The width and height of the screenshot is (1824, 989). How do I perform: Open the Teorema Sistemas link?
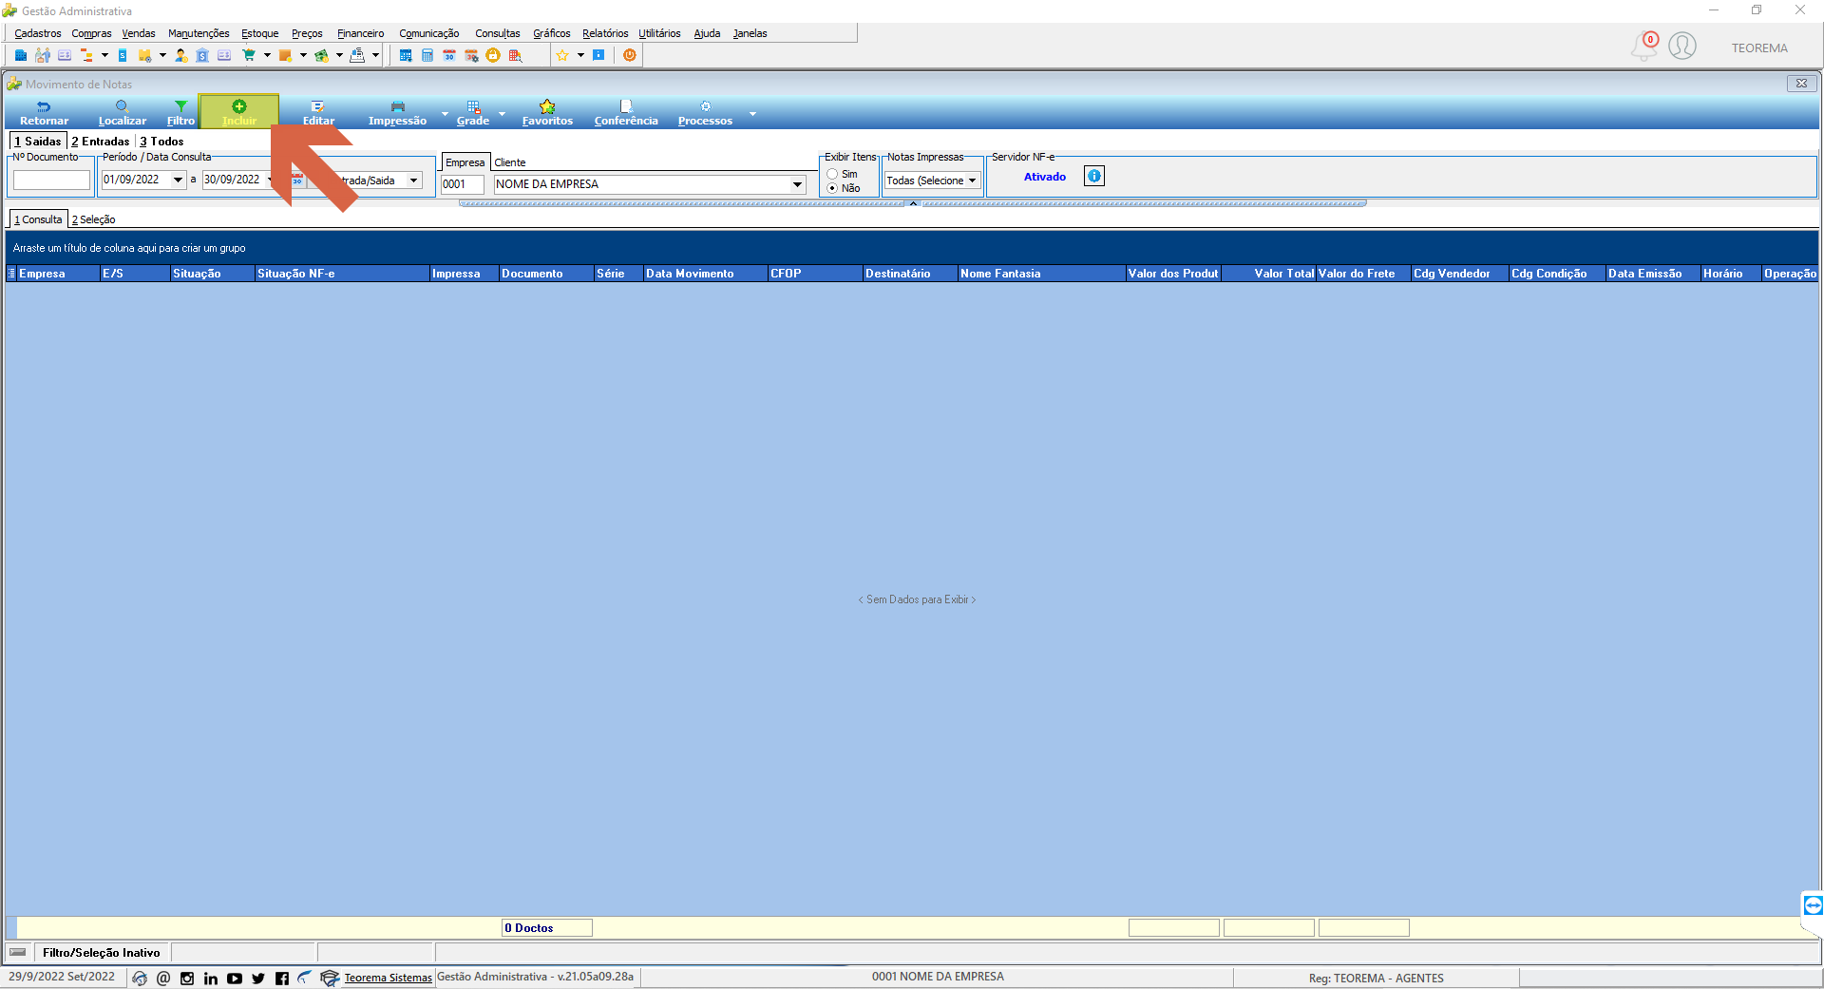[x=388, y=978]
